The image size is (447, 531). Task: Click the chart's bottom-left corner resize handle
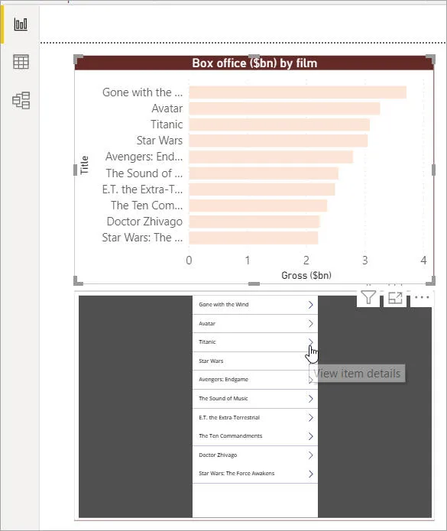pos(78,280)
